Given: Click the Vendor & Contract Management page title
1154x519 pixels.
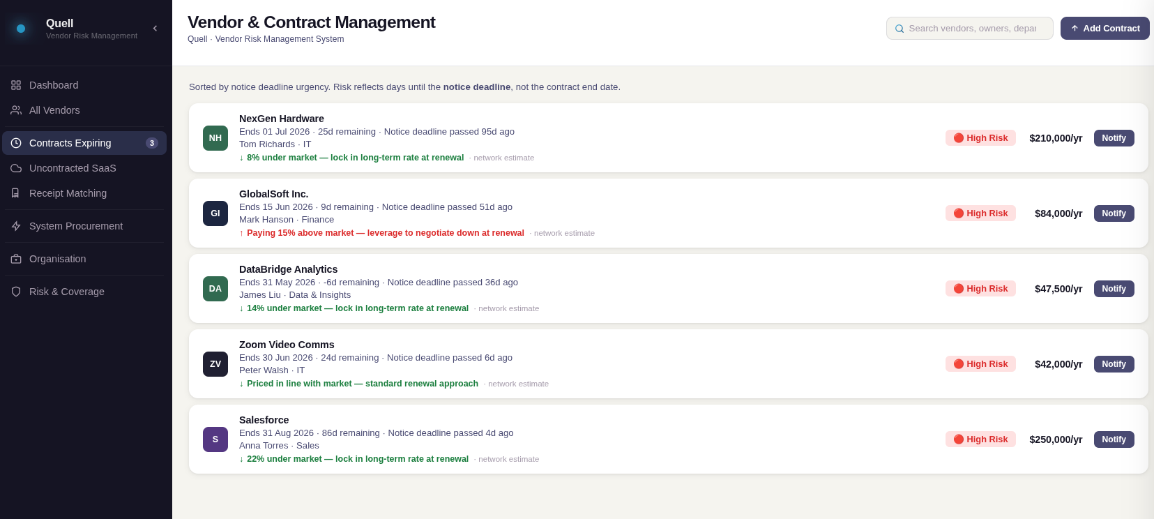Looking at the screenshot, I should point(311,22).
